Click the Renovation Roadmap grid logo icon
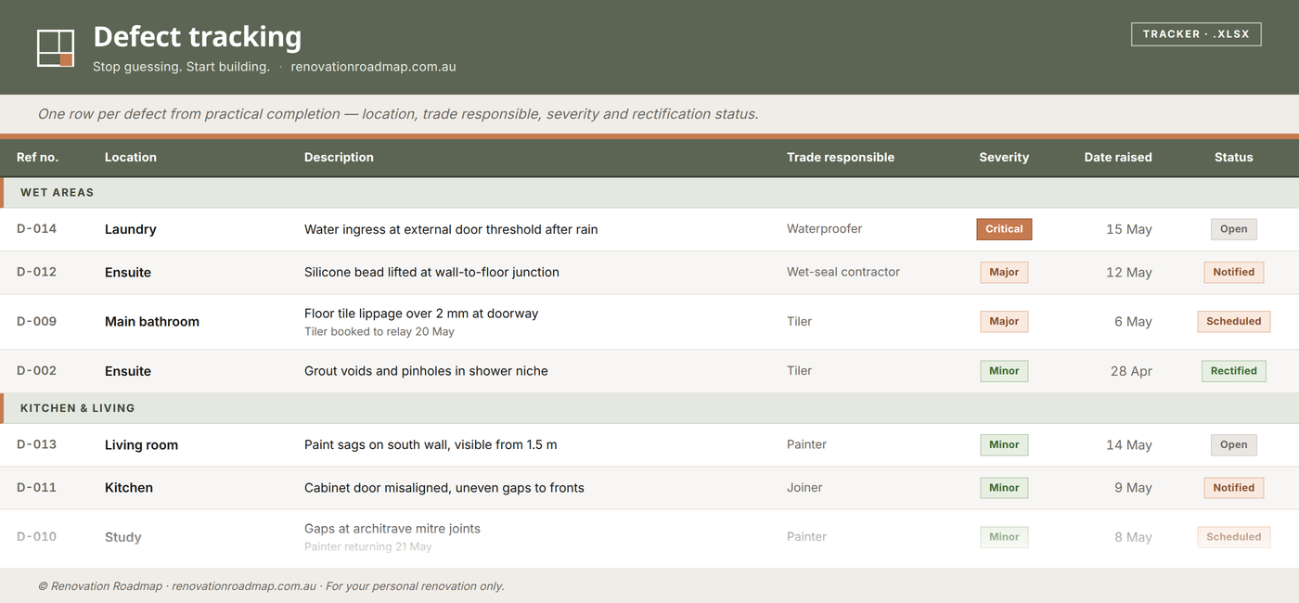Screen dimensions: 1299x603 coord(56,48)
